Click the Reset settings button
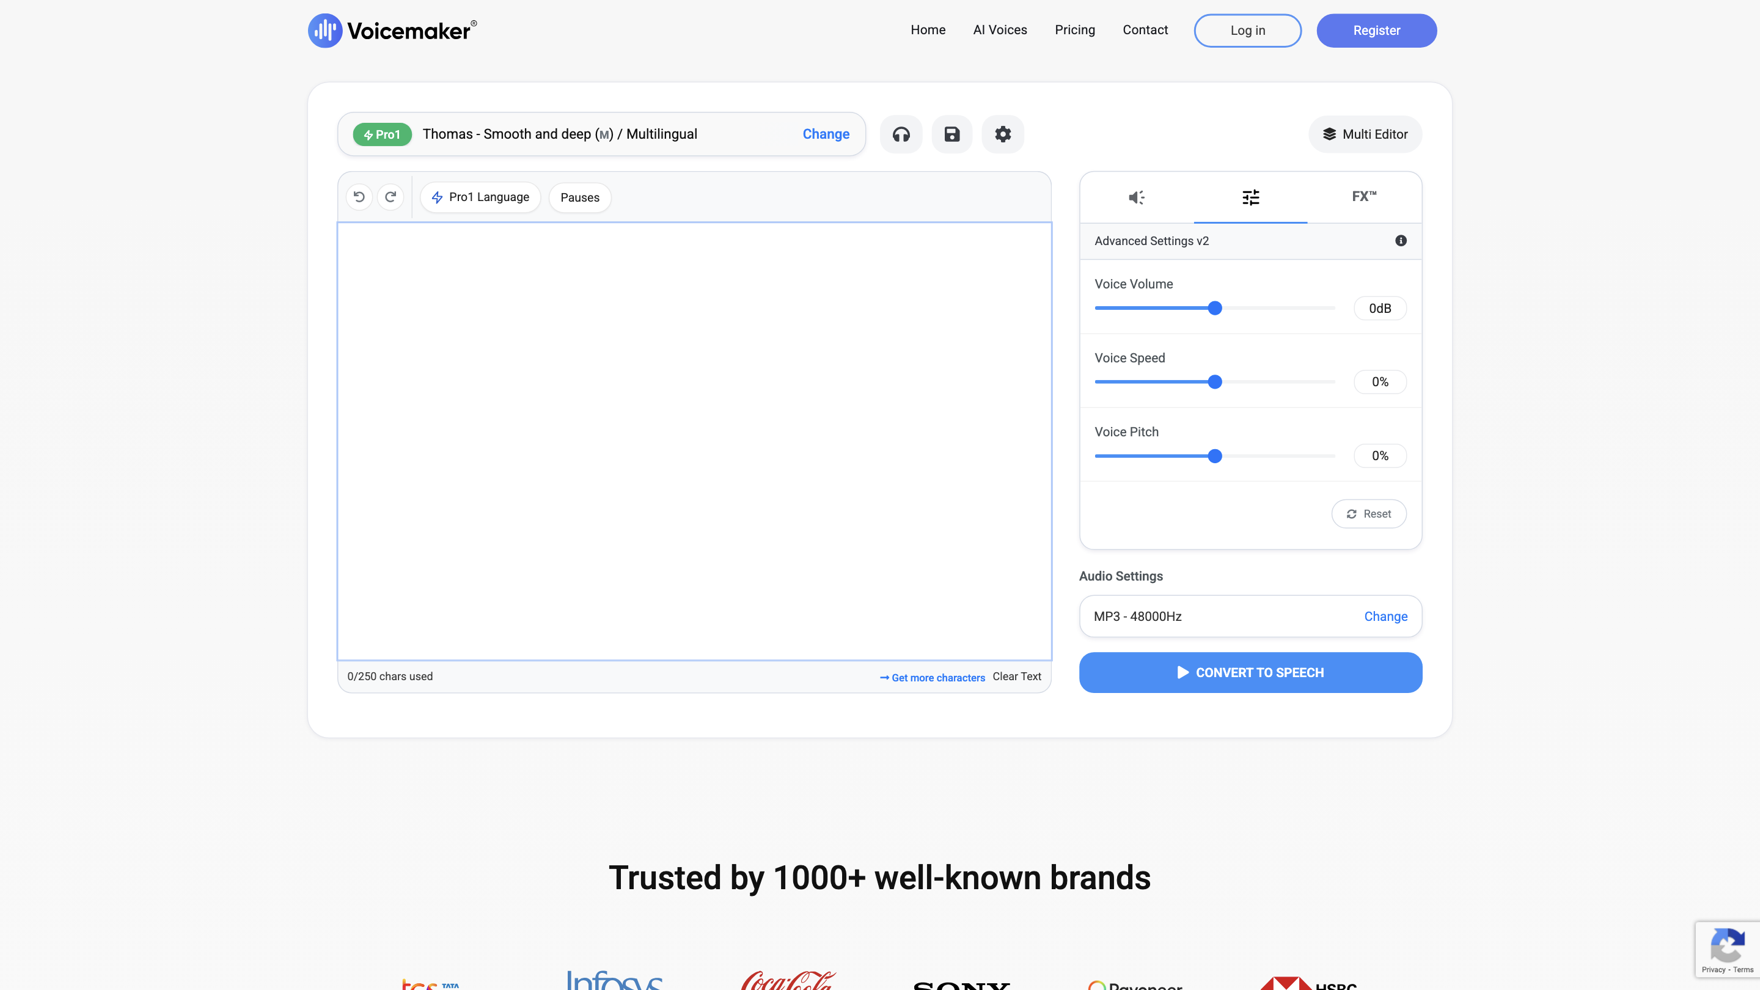 click(1368, 514)
